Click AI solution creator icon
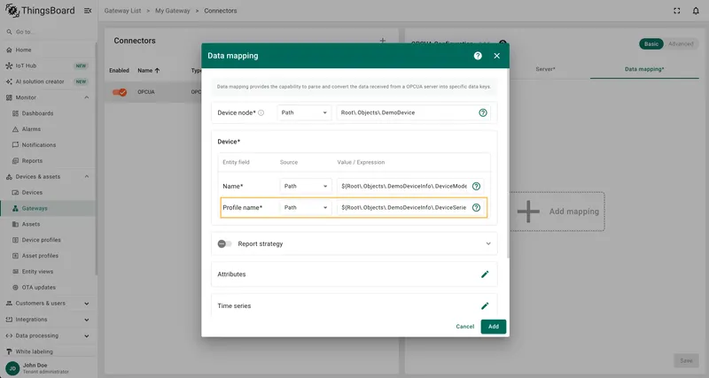 click(x=9, y=81)
